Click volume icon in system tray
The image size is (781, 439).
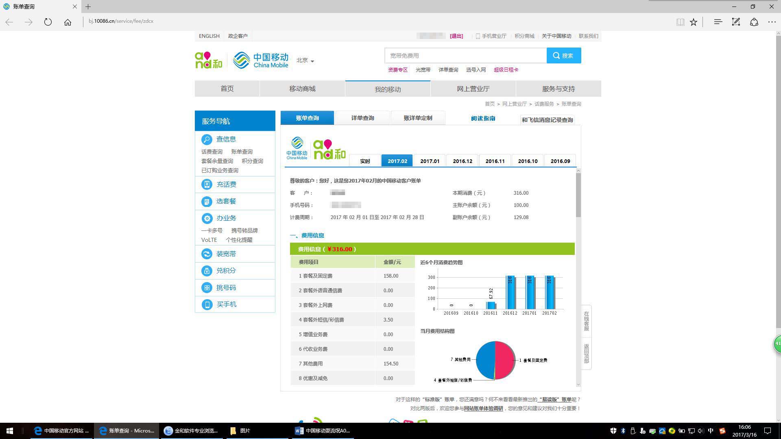700,431
